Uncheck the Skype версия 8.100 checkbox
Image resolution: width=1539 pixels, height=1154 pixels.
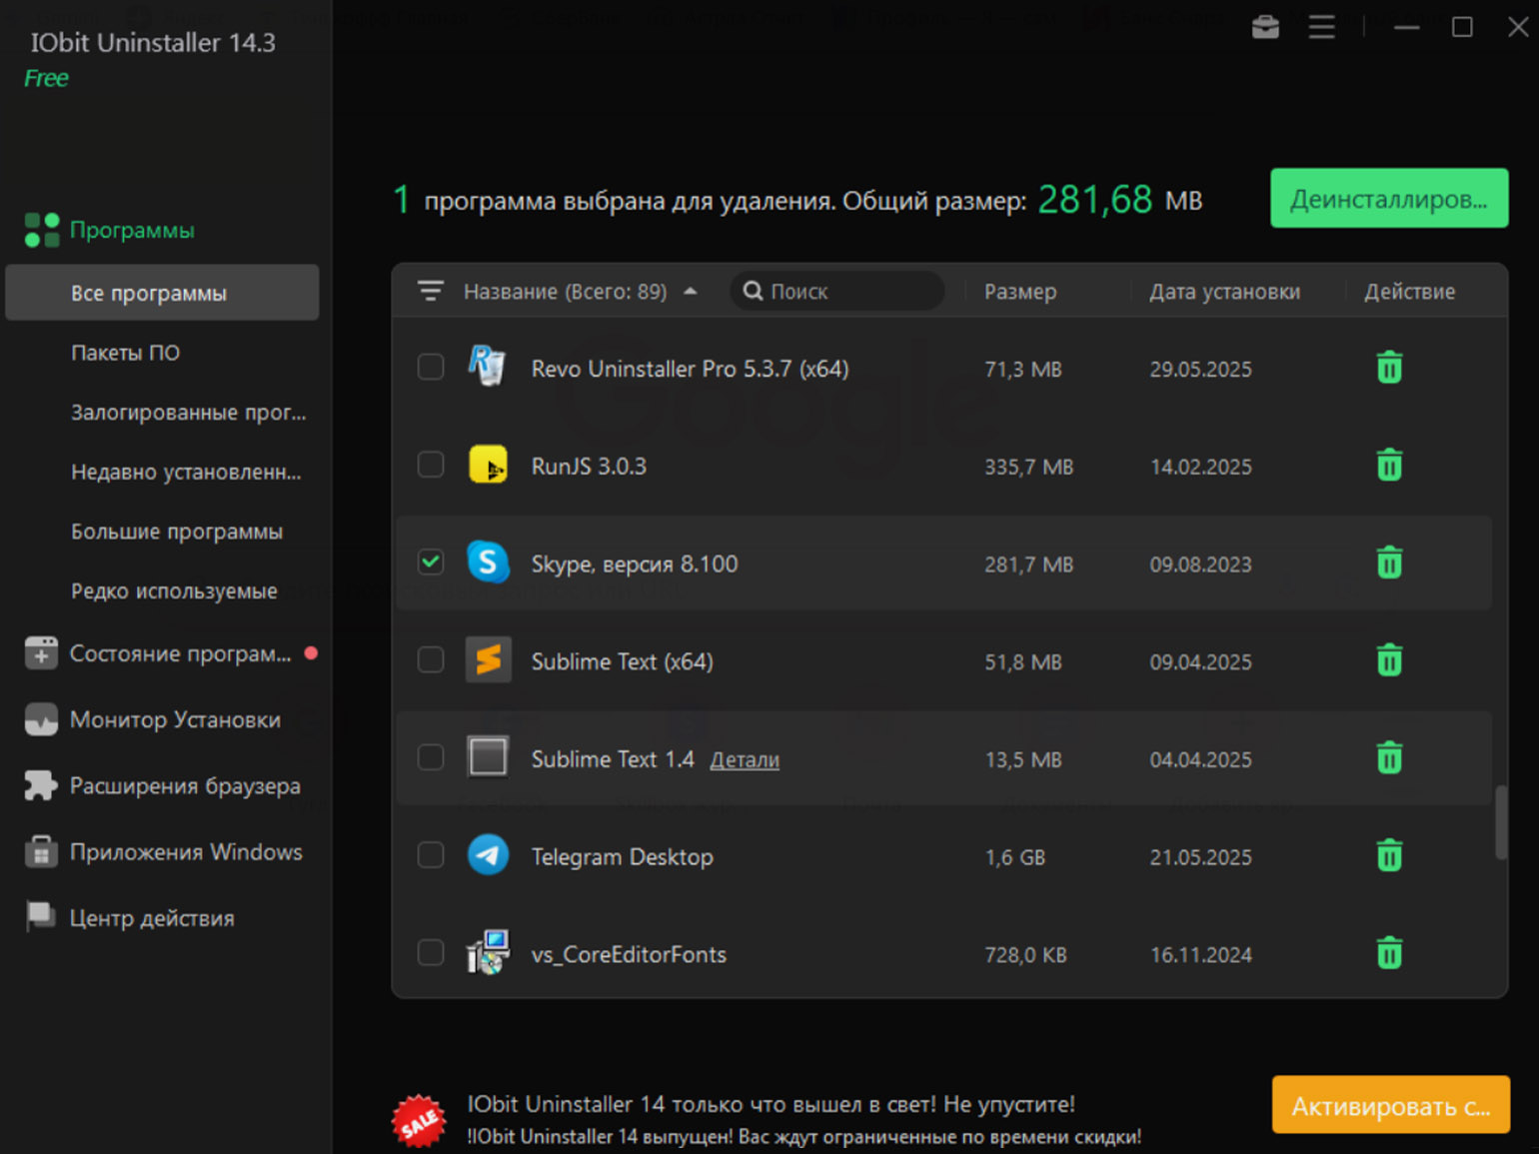pos(431,563)
